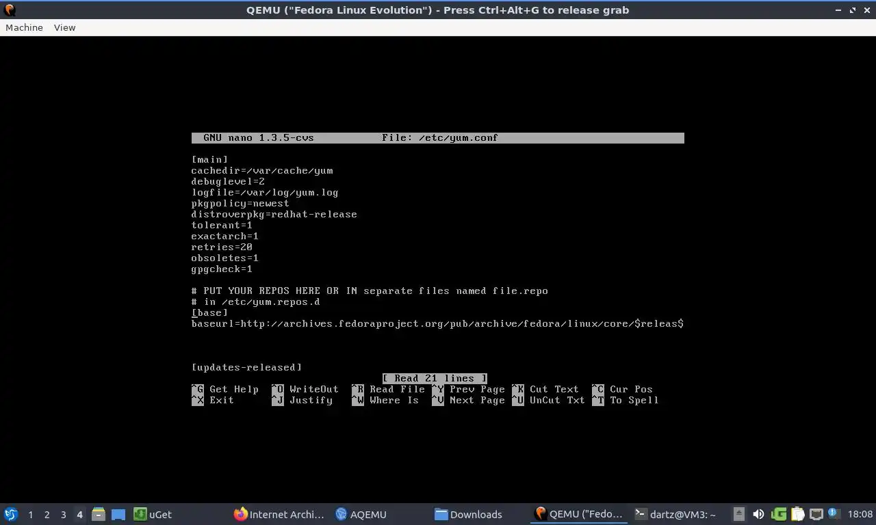The image size is (876, 525).
Task: Click the ^O WriteOut shortcut
Action: point(305,389)
